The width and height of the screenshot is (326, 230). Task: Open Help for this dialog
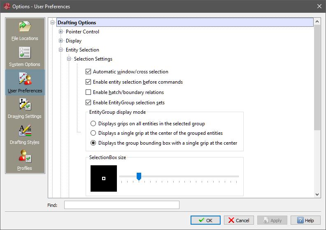click(x=305, y=220)
